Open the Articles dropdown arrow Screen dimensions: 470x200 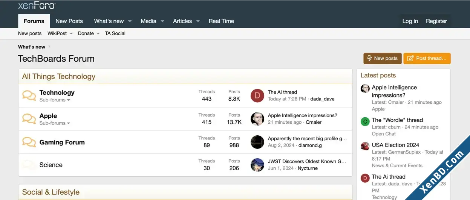198,21
